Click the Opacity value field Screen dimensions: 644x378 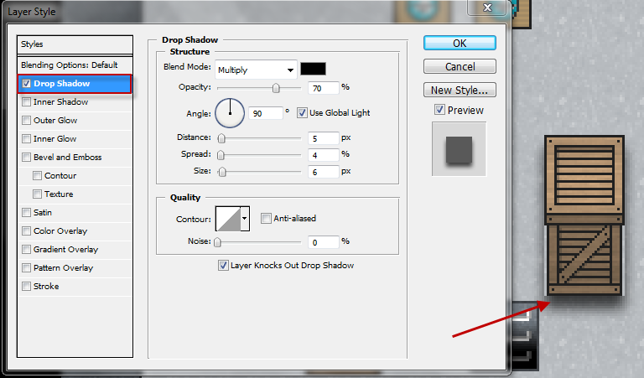pos(324,88)
